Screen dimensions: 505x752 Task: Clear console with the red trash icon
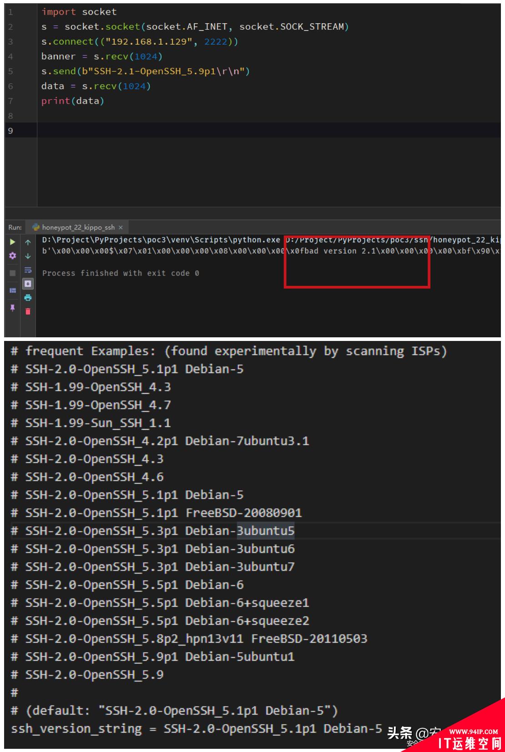(x=28, y=312)
